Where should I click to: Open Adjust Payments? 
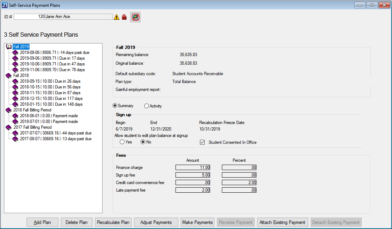click(x=156, y=222)
